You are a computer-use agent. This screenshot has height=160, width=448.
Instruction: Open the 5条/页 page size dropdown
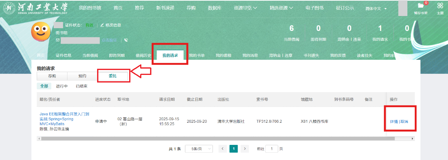199,149
